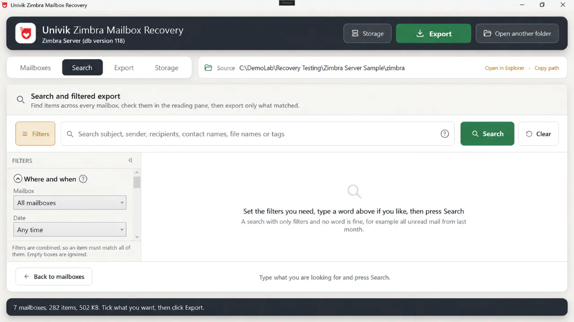Click the magnifier icon beside Search and filtered export
This screenshot has height=322, width=574.
(x=21, y=100)
